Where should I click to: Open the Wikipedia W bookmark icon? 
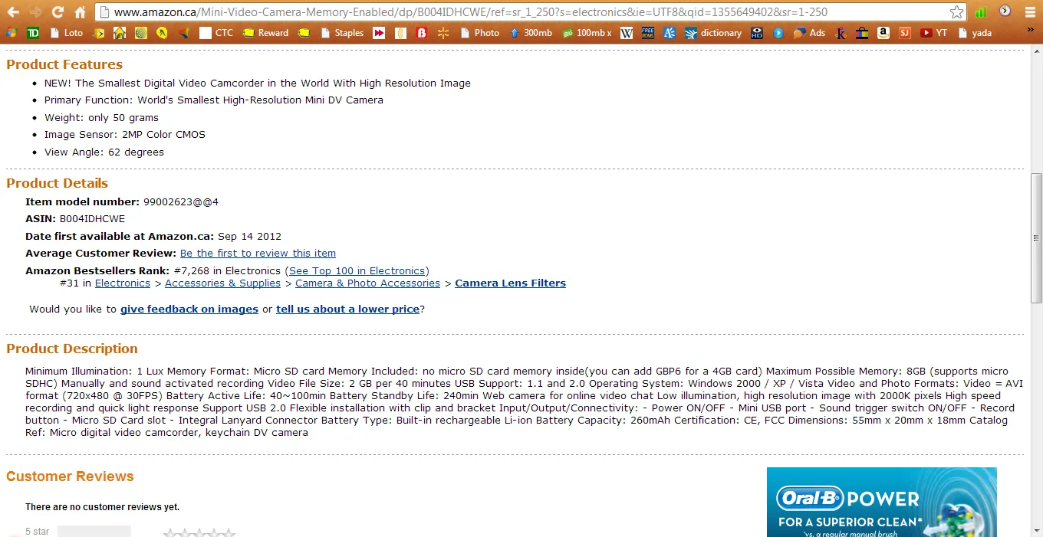tap(627, 33)
